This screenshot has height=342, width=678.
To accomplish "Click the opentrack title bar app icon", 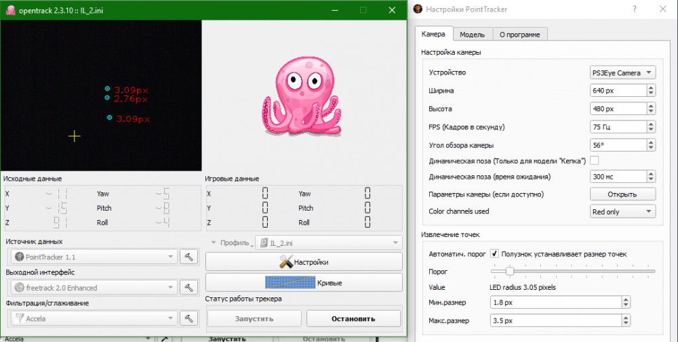I will pyautogui.click(x=9, y=10).
